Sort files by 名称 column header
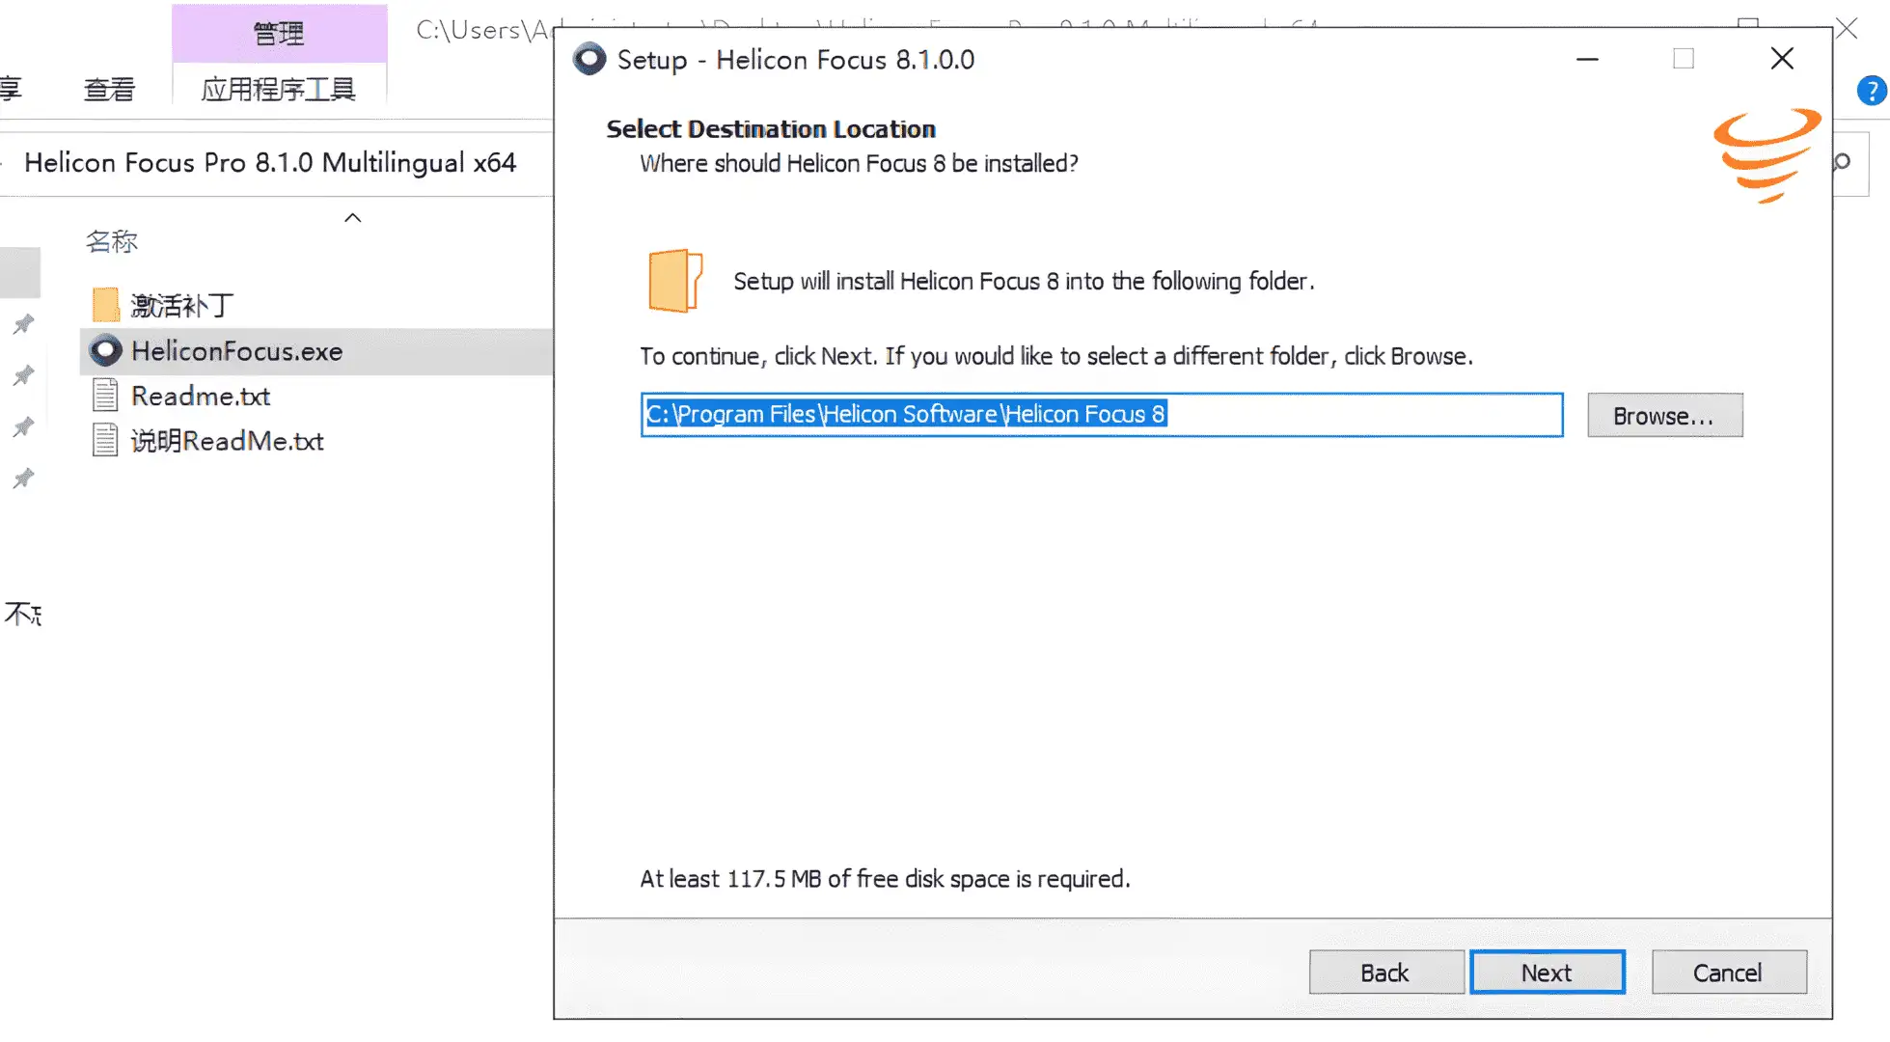This screenshot has height=1042, width=1890. click(112, 241)
